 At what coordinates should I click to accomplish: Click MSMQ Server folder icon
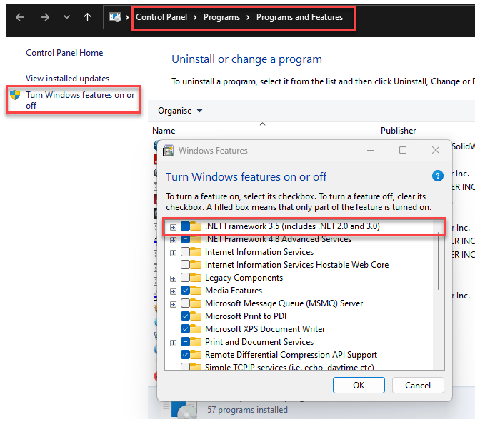[x=196, y=303]
